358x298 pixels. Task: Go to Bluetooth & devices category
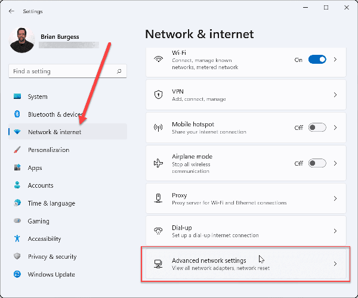click(x=67, y=114)
